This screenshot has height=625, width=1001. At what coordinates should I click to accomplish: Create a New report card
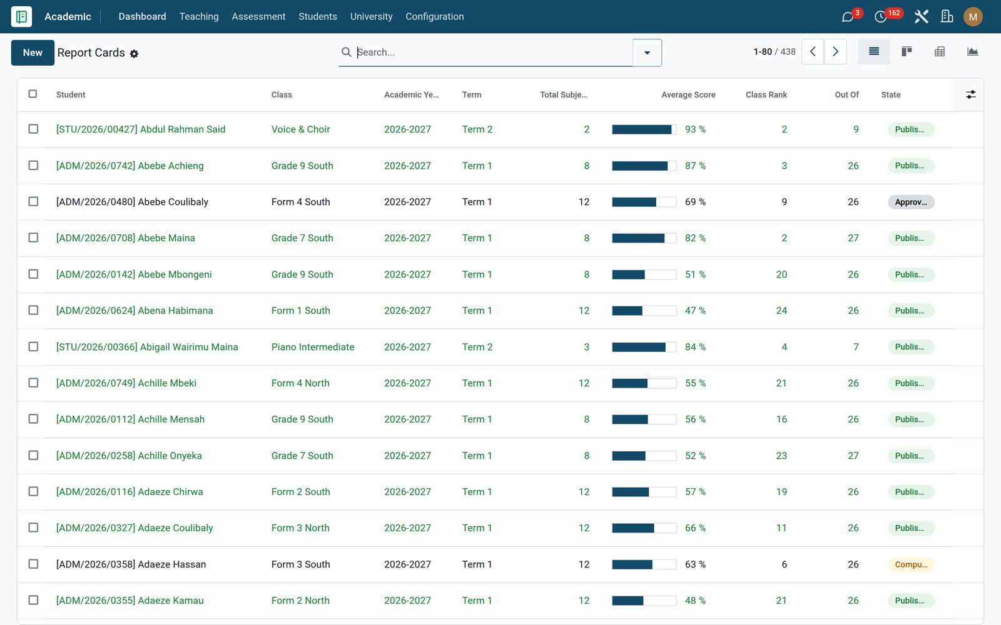(x=33, y=52)
